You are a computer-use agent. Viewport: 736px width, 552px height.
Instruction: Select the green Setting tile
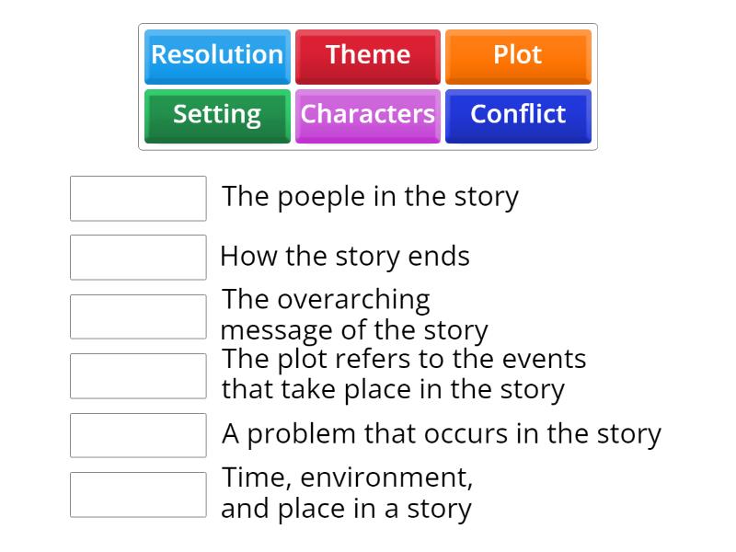click(x=217, y=115)
